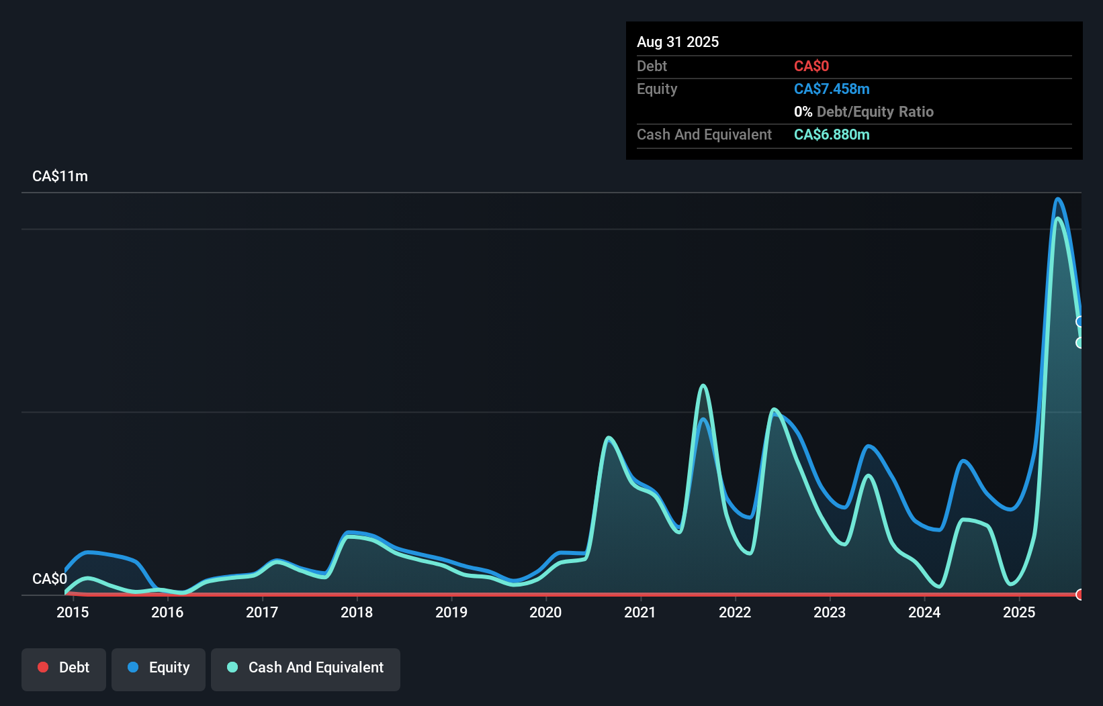
Task: Select the teal Cash And Equivalent legend dot
Action: pos(232,667)
